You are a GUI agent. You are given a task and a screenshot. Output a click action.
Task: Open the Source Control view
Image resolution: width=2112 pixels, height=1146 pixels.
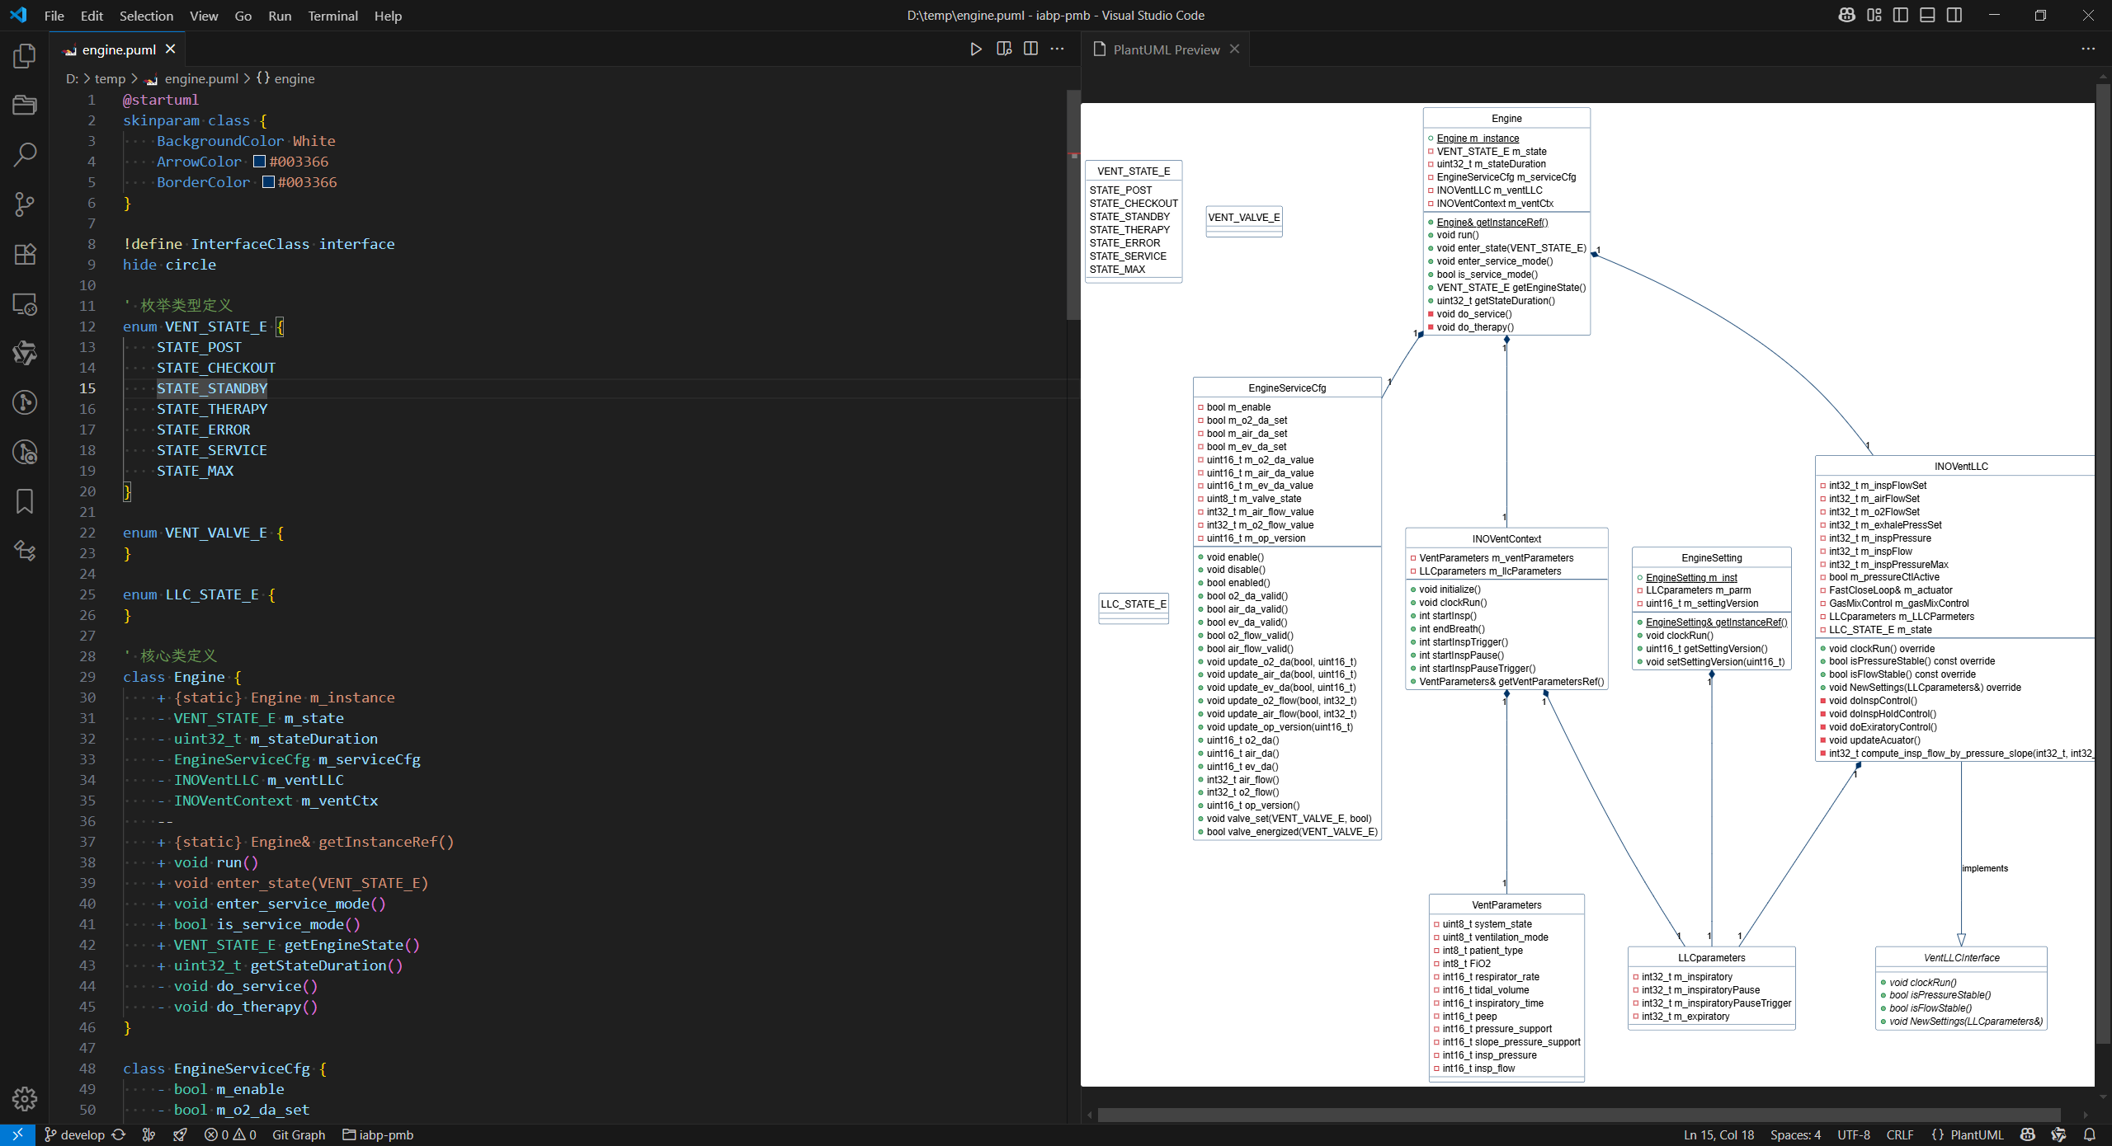click(x=25, y=204)
